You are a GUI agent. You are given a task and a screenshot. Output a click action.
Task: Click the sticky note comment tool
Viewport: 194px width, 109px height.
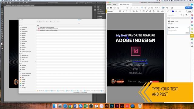(120, 11)
